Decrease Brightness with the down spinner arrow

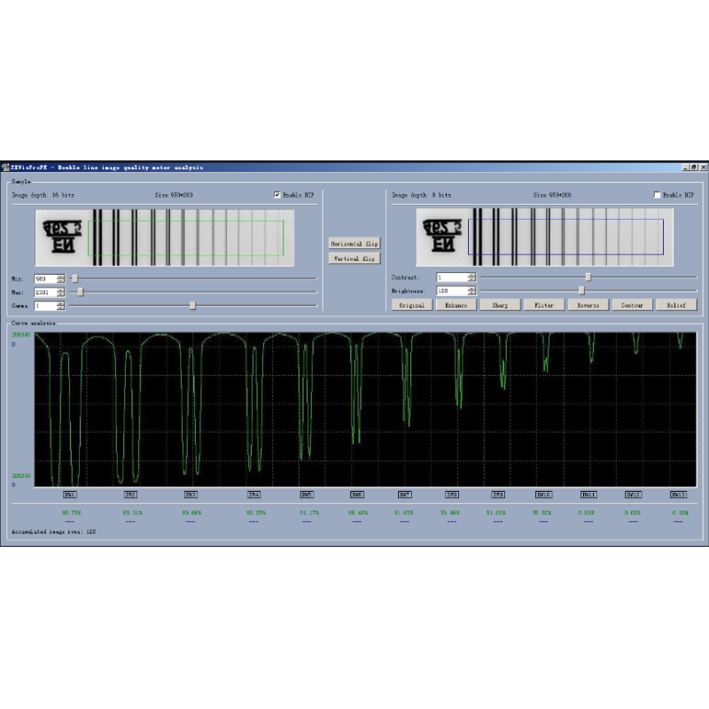click(x=471, y=293)
